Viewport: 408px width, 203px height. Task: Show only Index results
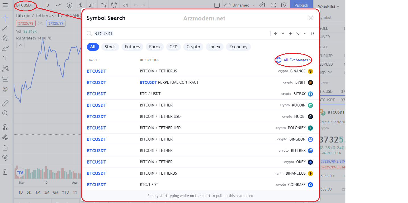[x=215, y=47]
